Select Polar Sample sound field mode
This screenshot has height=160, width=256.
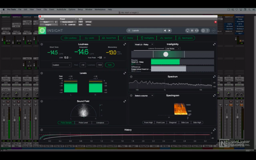[66, 122]
